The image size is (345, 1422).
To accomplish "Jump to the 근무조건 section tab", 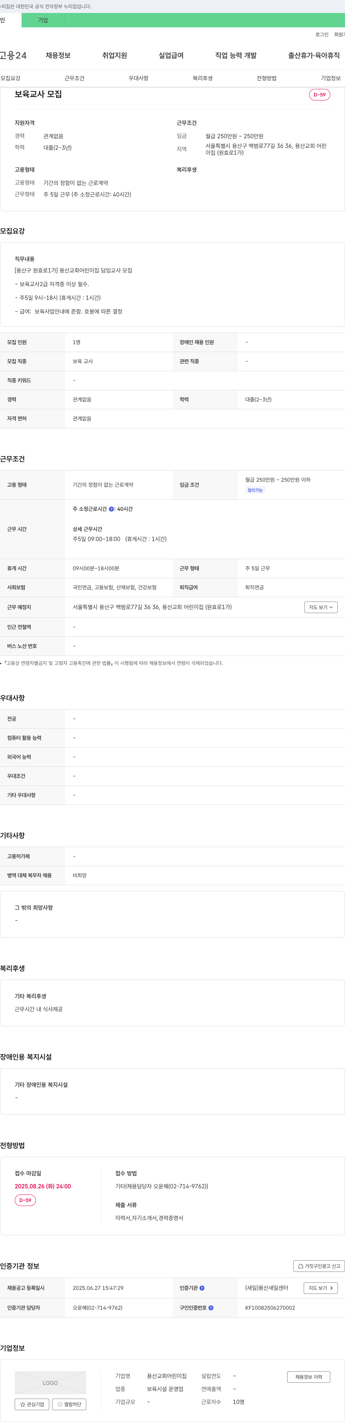I will tap(74, 78).
